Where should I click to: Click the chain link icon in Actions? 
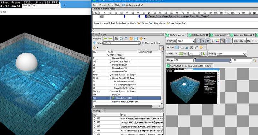(x=196, y=47)
